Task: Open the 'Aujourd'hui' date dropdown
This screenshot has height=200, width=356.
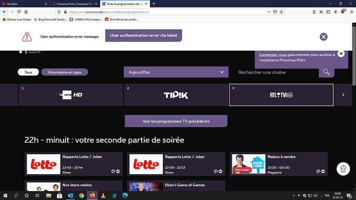Action: tap(176, 72)
